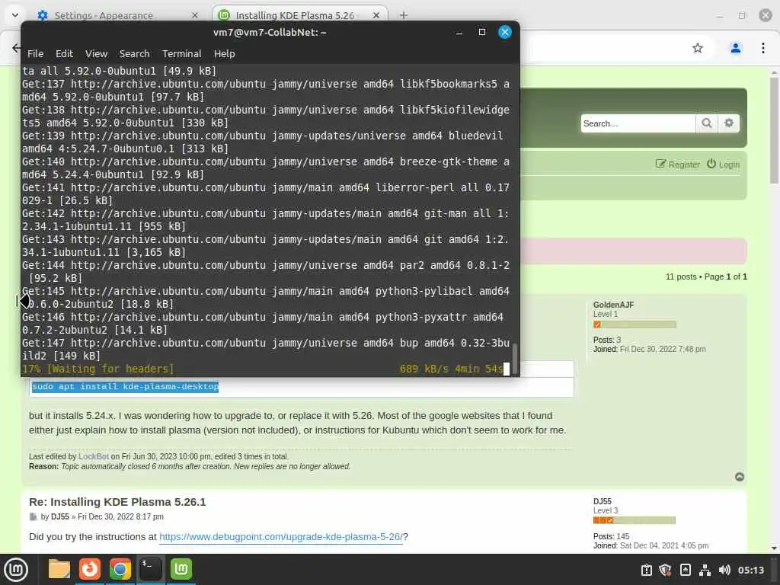
Task: Click the forum search magnifier button
Action: pyautogui.click(x=706, y=123)
